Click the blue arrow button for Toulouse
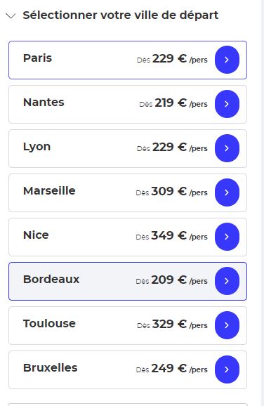This screenshot has width=264, height=406. (227, 325)
